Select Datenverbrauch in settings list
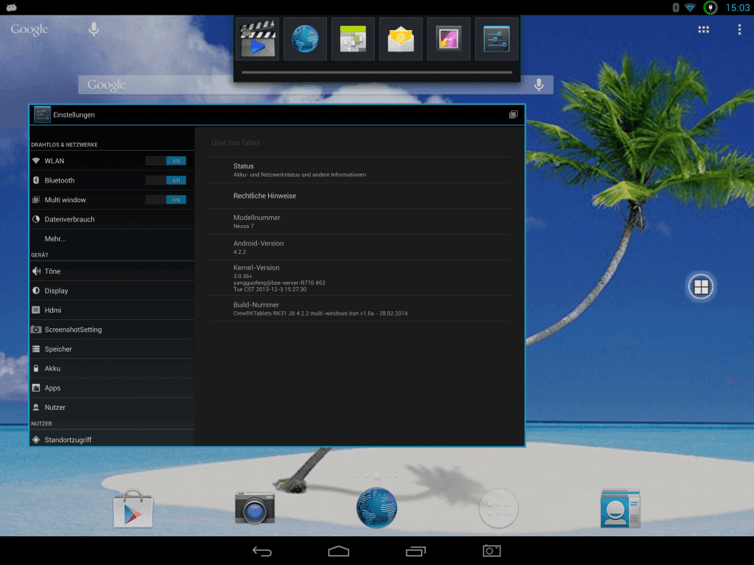 (x=112, y=219)
